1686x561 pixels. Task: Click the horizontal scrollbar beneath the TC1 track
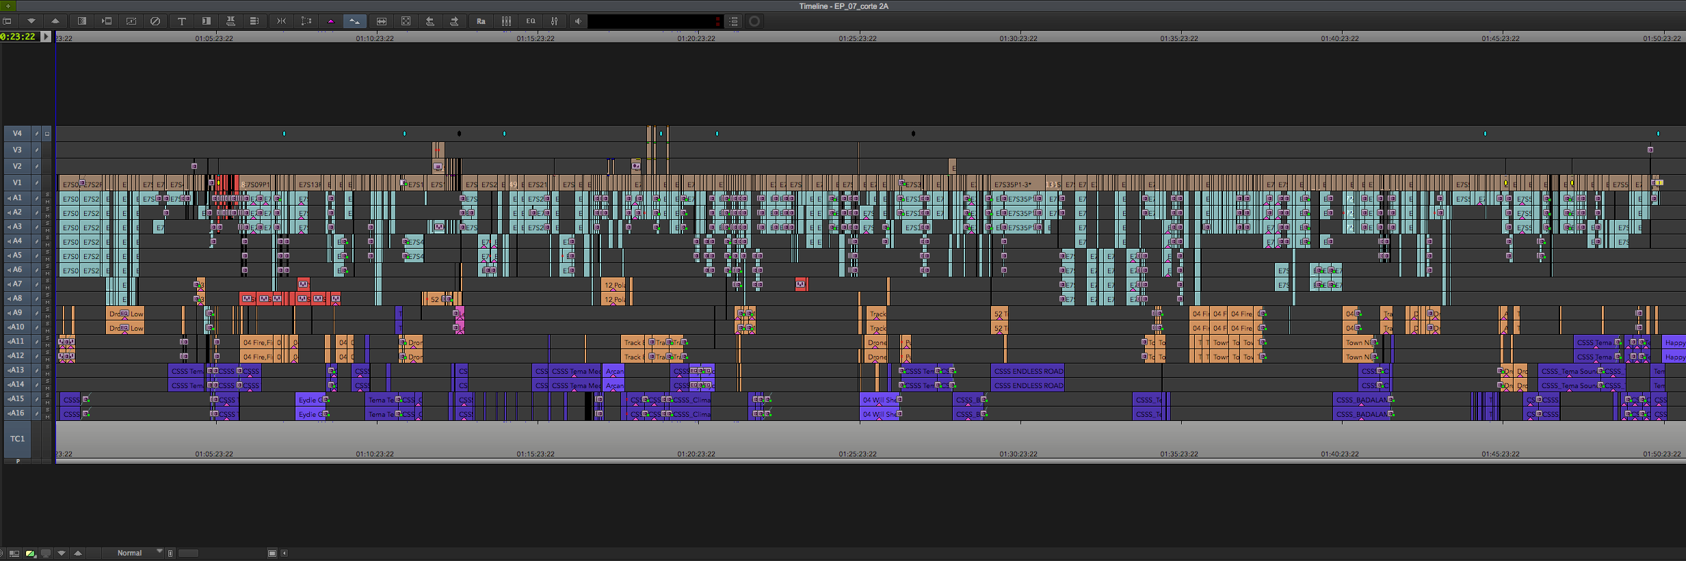tap(870, 461)
